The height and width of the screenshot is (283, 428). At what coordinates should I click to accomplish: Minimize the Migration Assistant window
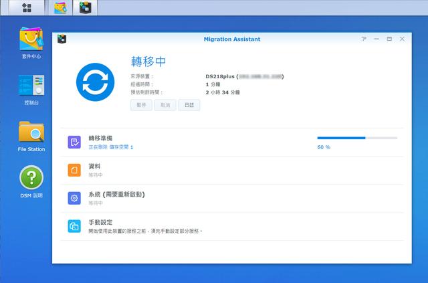pos(377,39)
